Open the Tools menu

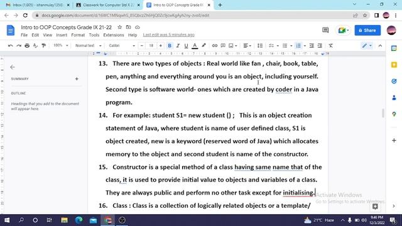(x=94, y=35)
